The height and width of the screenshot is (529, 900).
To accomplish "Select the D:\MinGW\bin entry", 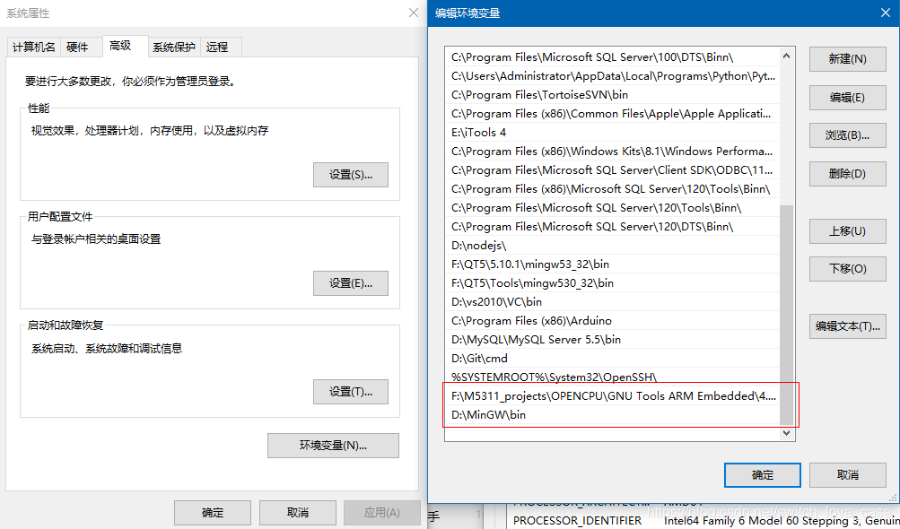I will (613, 415).
